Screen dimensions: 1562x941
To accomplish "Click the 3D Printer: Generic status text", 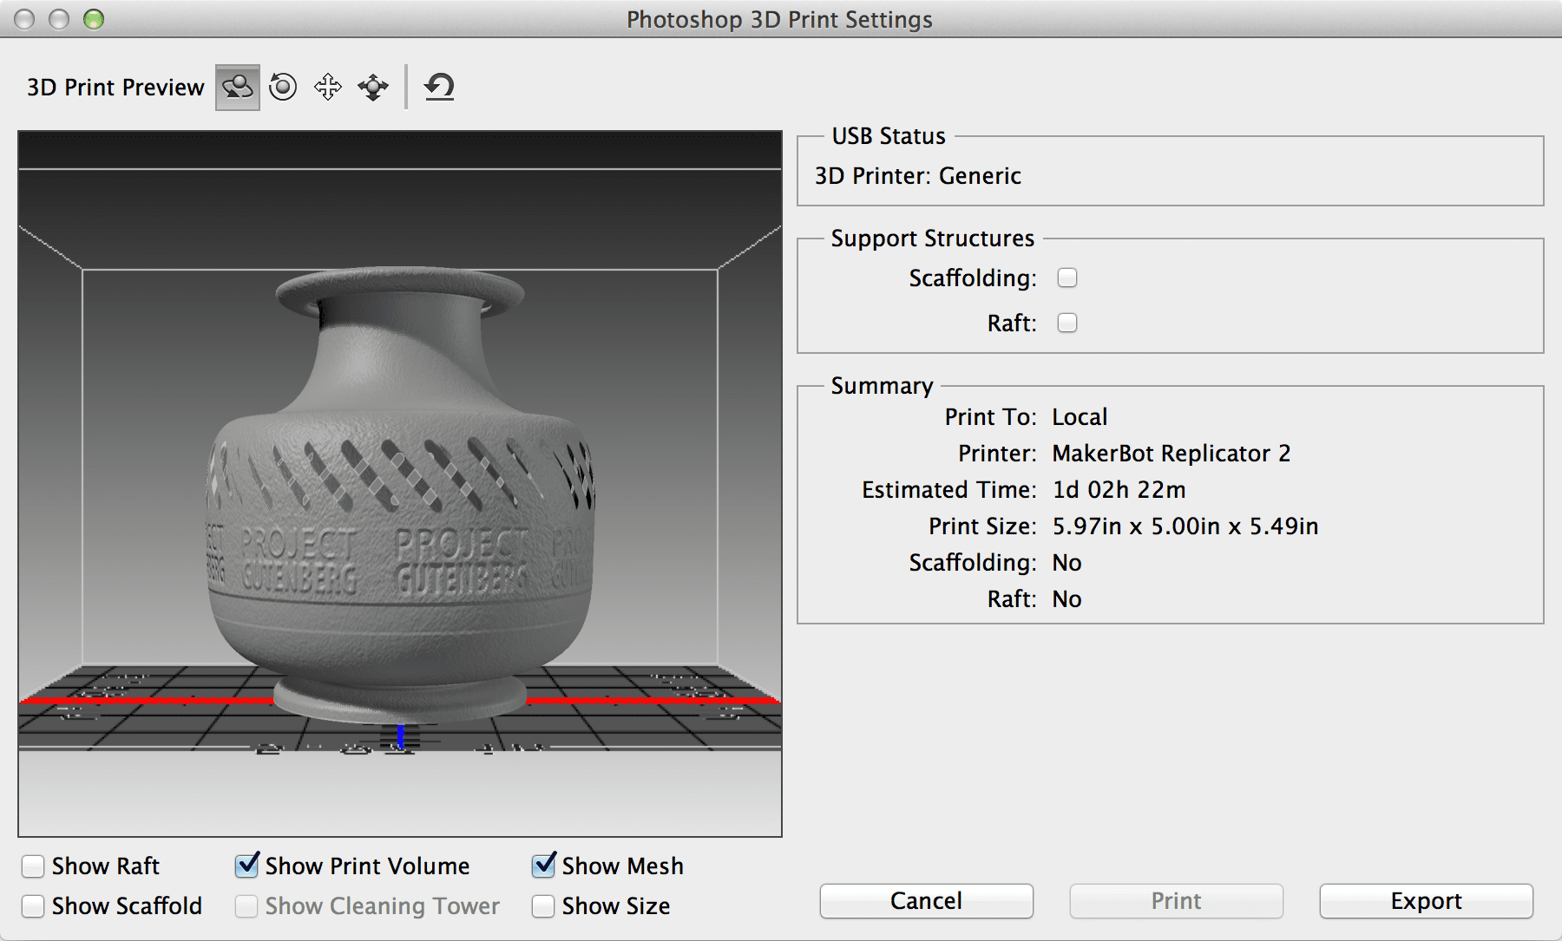I will (x=917, y=176).
